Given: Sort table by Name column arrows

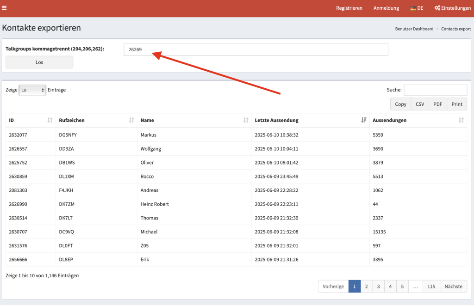Looking at the screenshot, I should (246, 120).
